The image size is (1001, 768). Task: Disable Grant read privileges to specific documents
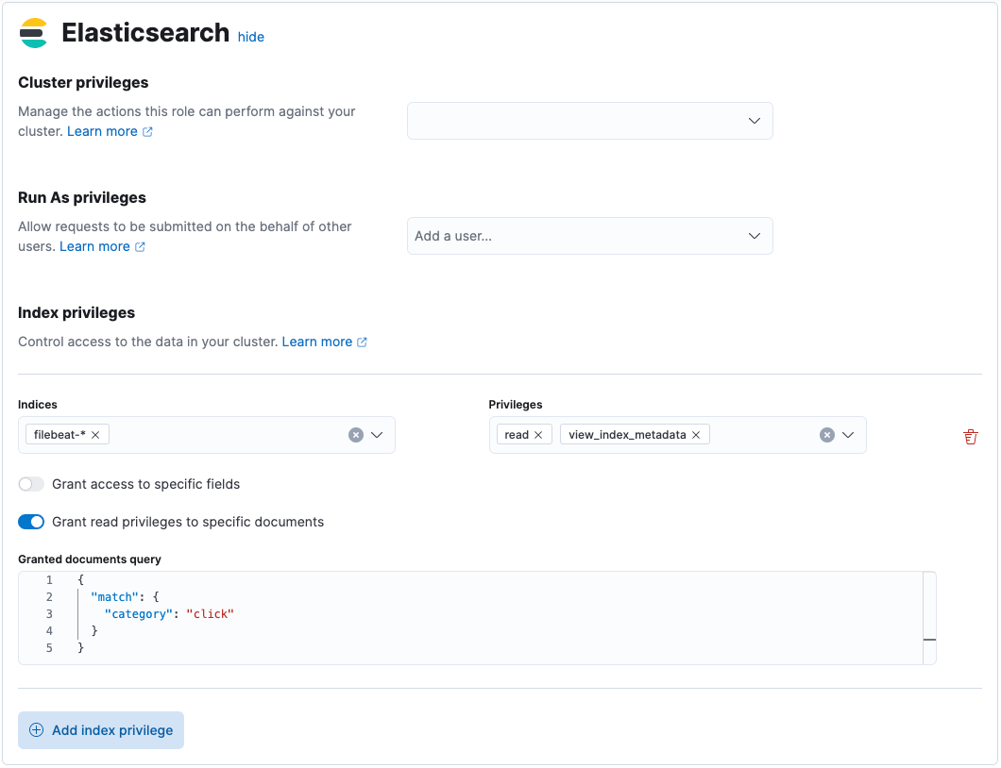tap(31, 521)
